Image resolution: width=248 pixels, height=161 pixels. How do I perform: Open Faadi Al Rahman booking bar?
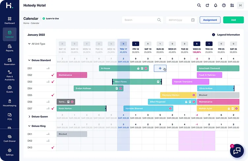click(x=209, y=75)
